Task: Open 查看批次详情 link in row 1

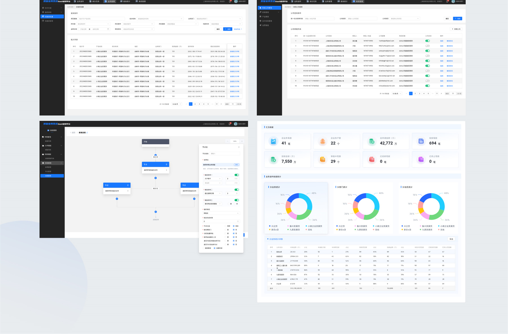Action: 235,52
